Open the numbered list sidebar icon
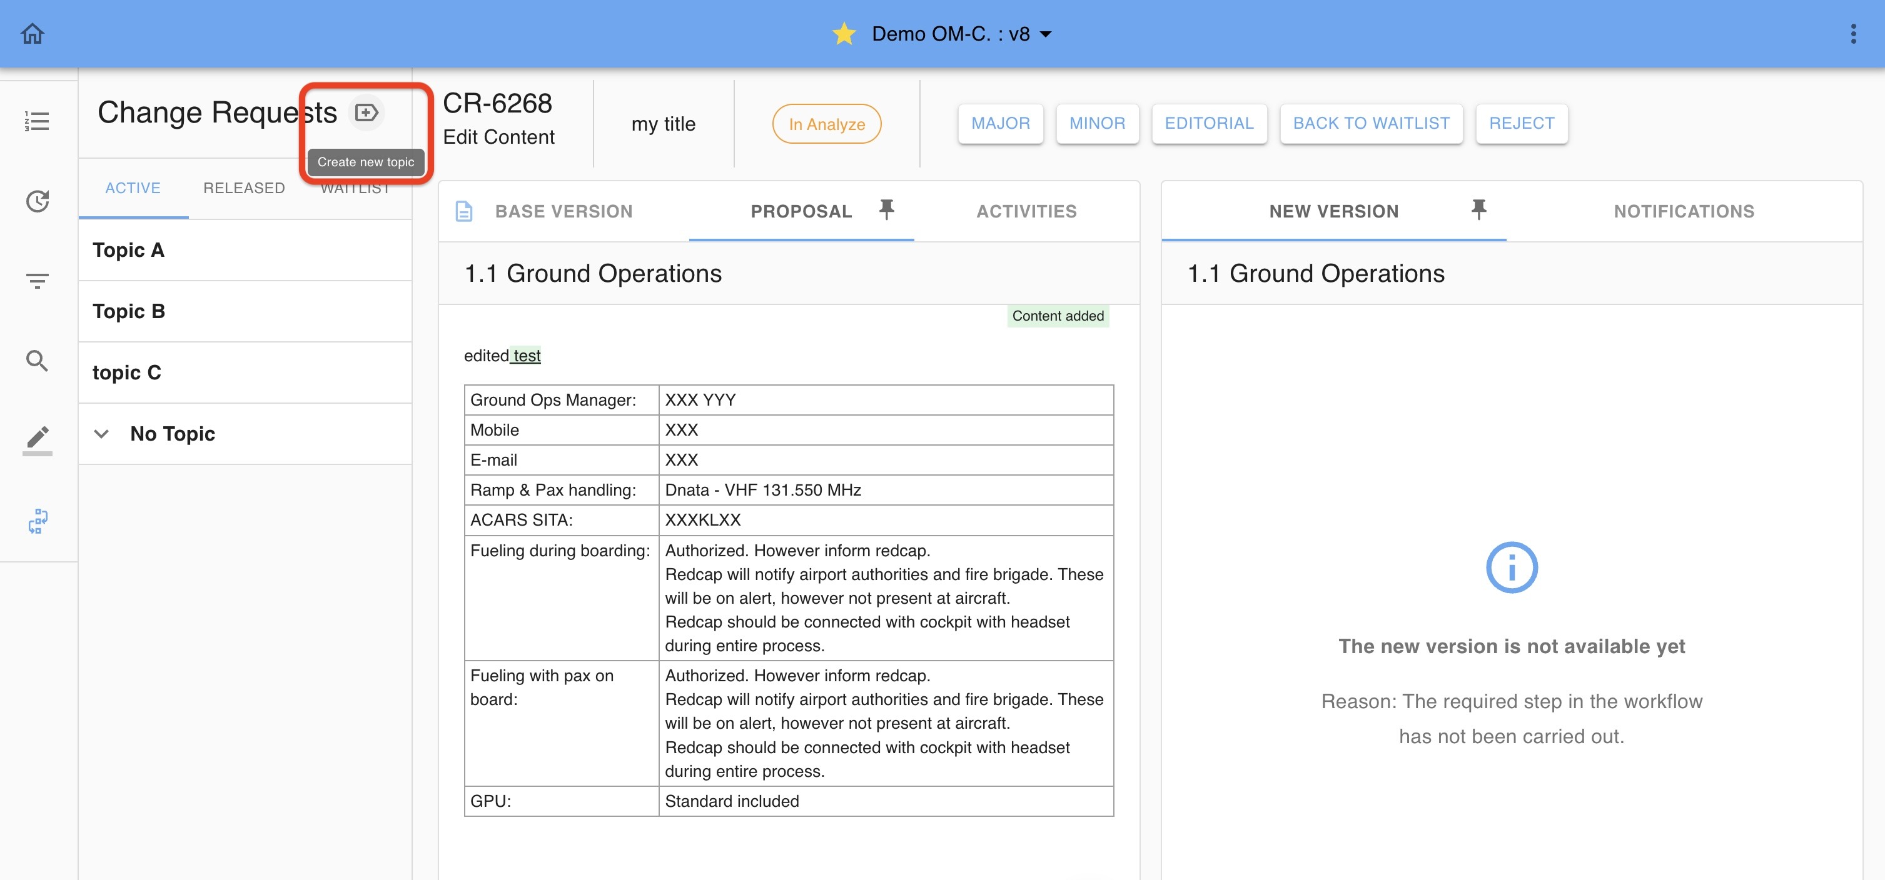The image size is (1885, 880). click(x=37, y=121)
